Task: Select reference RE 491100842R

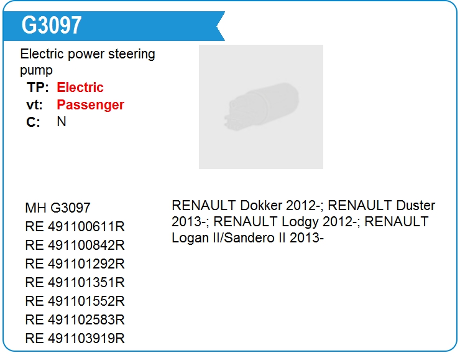Action: (75, 245)
